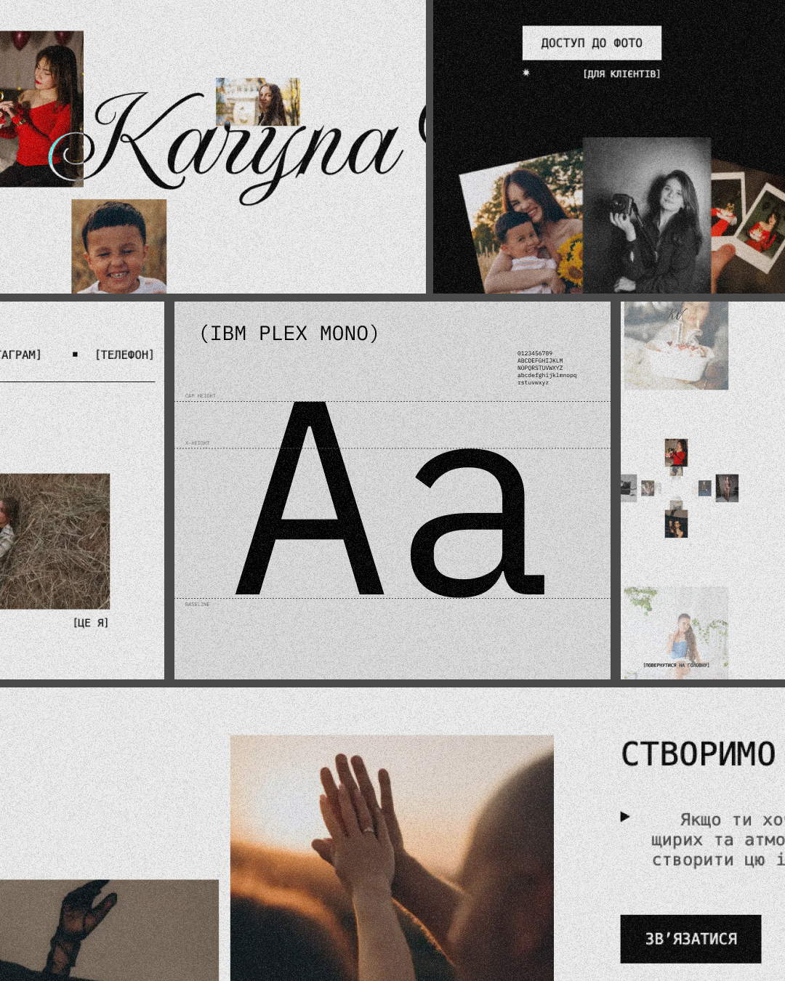The height and width of the screenshot is (981, 785).
Task: Select the grayscale thumbnail at cluster's left edge
Action: pyautogui.click(x=629, y=488)
